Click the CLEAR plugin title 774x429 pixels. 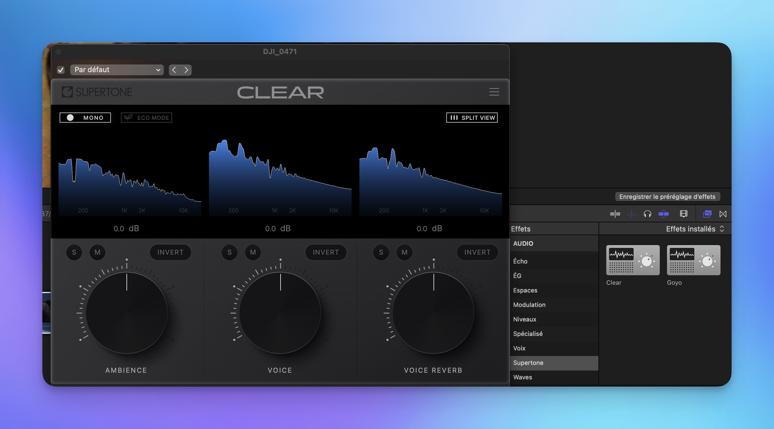(280, 92)
